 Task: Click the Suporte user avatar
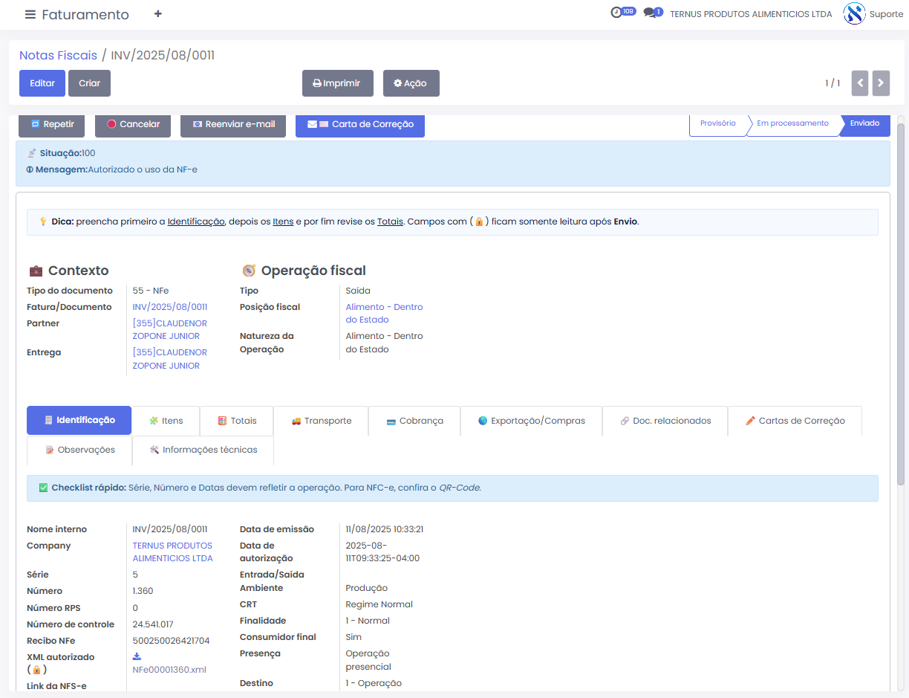pos(854,14)
